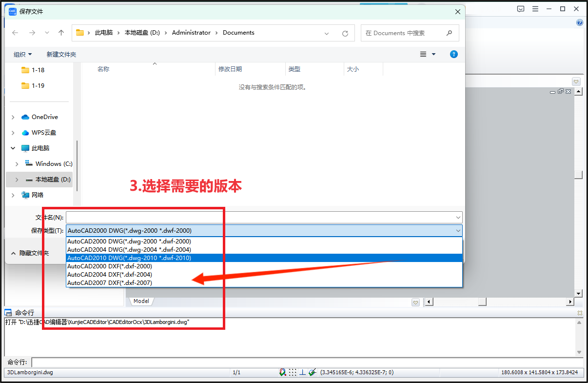Open the 保存类型 combo box
Viewport: 588px width, 383px height.
(264, 230)
